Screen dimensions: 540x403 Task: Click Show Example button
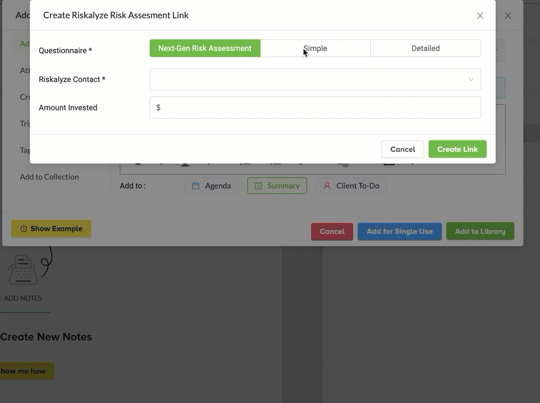[x=51, y=229]
